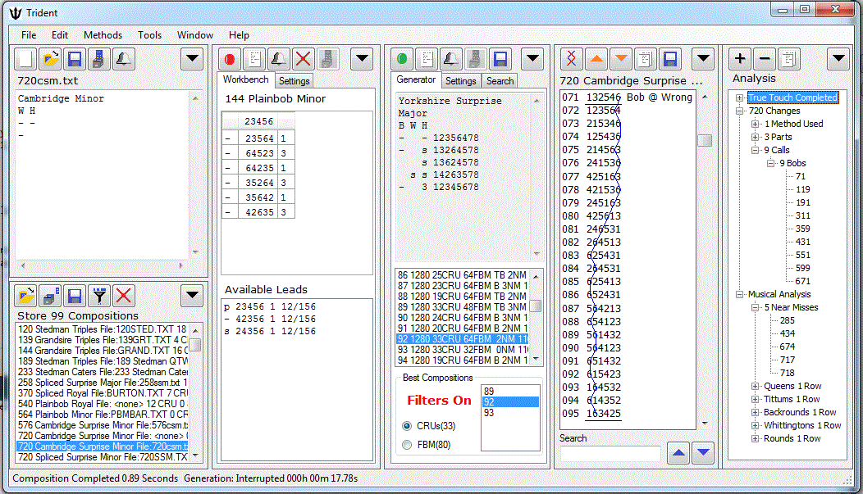Click the blue up-arrow search button
Image resolution: width=863 pixels, height=494 pixels.
click(678, 453)
